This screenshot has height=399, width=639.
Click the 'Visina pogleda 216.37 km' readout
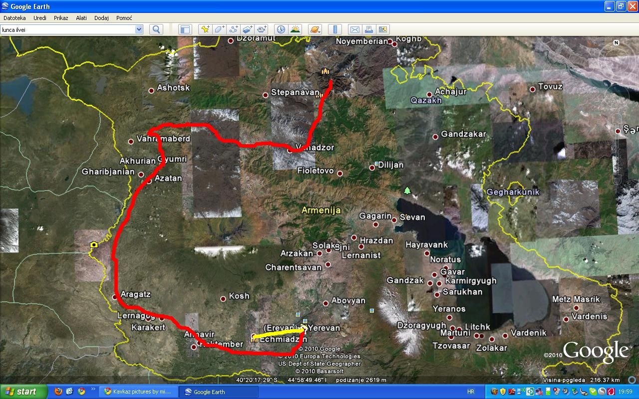coord(582,380)
